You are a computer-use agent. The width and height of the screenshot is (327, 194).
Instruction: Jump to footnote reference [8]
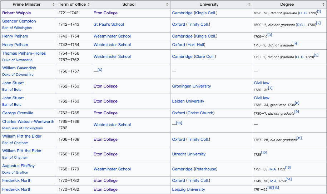(297, 103)
